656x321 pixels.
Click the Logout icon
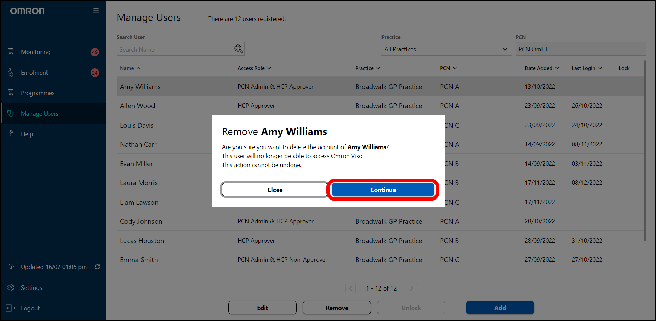(11, 308)
